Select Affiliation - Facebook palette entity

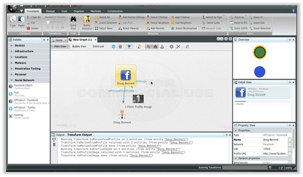click(29, 101)
